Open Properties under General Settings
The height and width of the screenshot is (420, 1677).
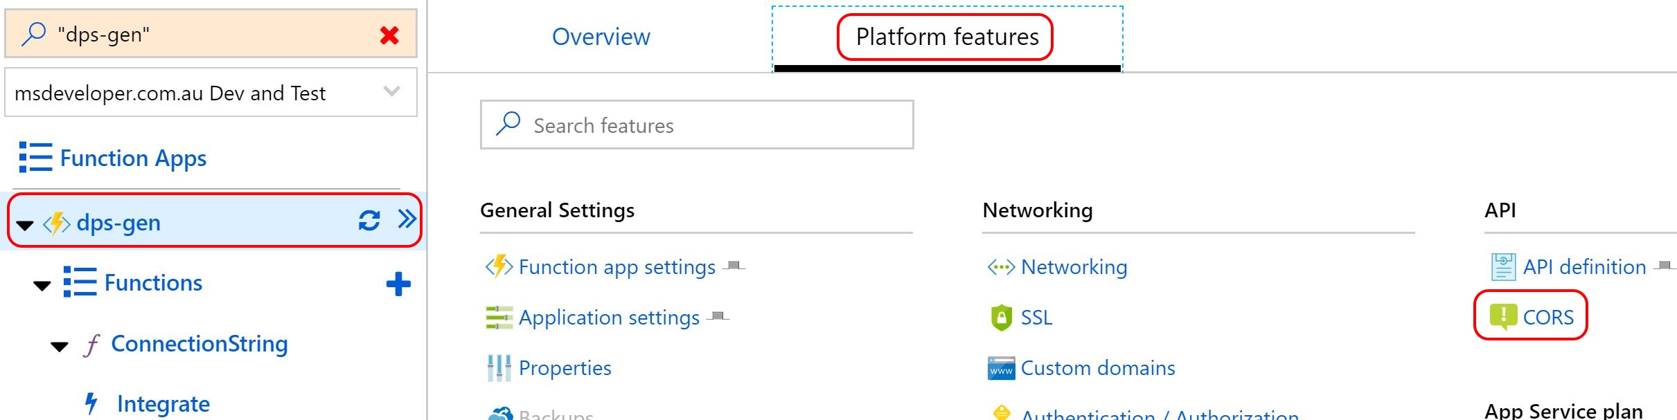tap(565, 368)
